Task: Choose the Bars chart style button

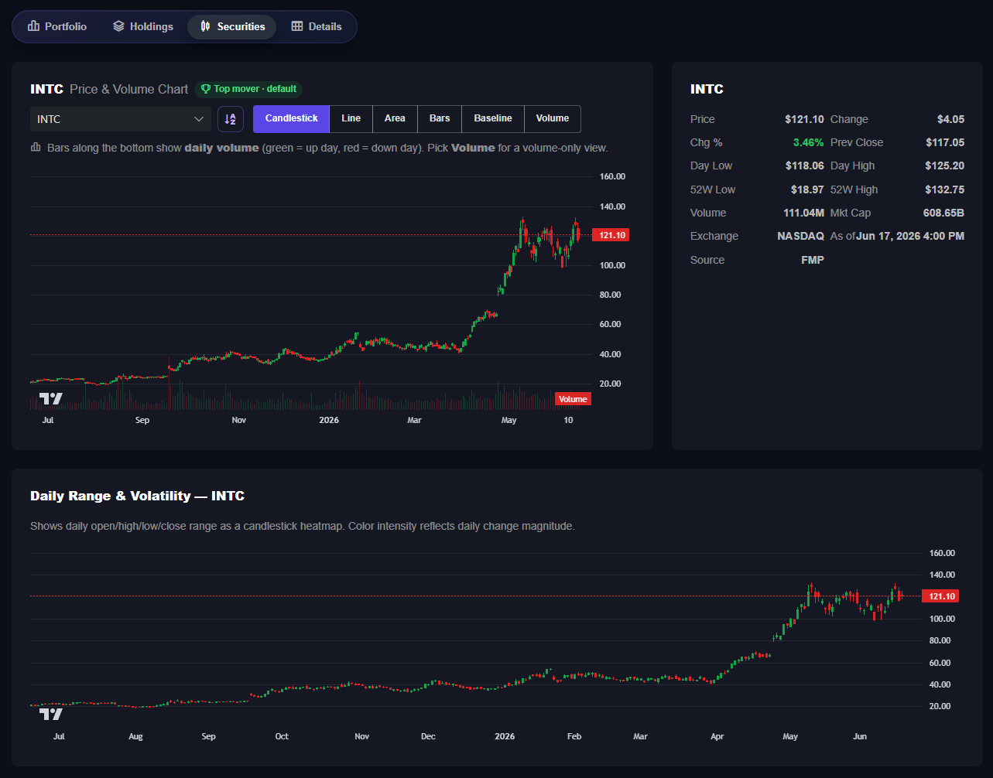Action: [440, 119]
